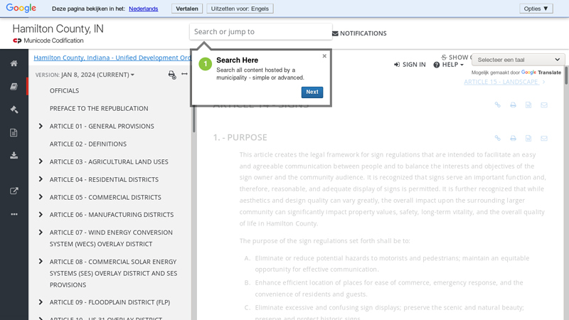Close the Search Here tooltip
569x320 pixels.
click(324, 56)
